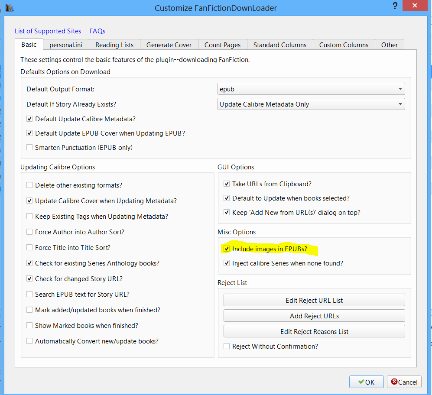Switch to the personal.ini tab
432x395 pixels.
coord(66,45)
